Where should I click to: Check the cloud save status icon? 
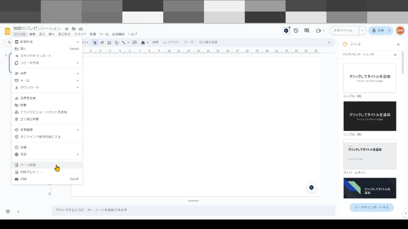(81, 29)
